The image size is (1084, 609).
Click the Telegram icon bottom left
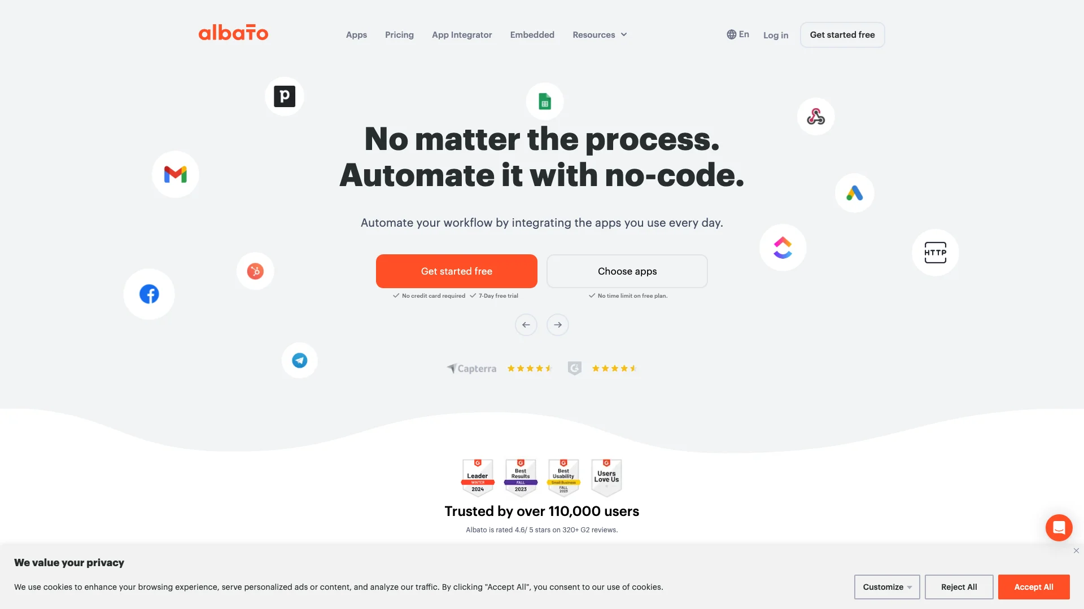[299, 360]
